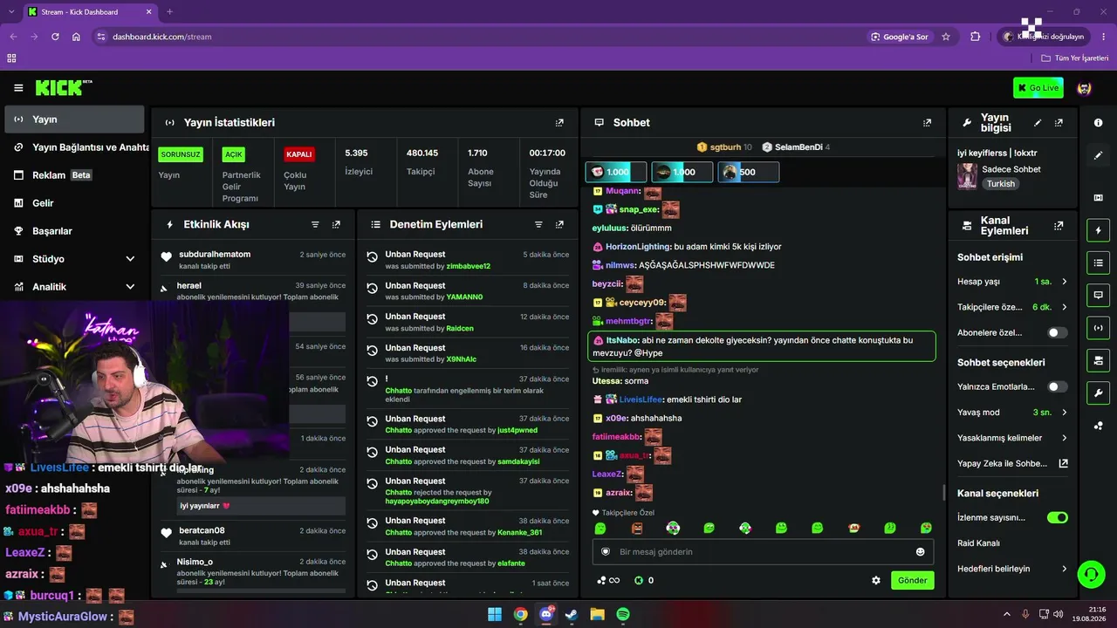Pop out the Kanal Eylemleri panel
Image resolution: width=1117 pixels, height=628 pixels.
1059,225
